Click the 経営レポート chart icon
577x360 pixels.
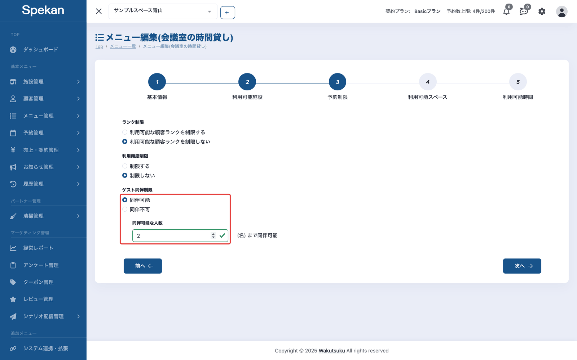13,248
